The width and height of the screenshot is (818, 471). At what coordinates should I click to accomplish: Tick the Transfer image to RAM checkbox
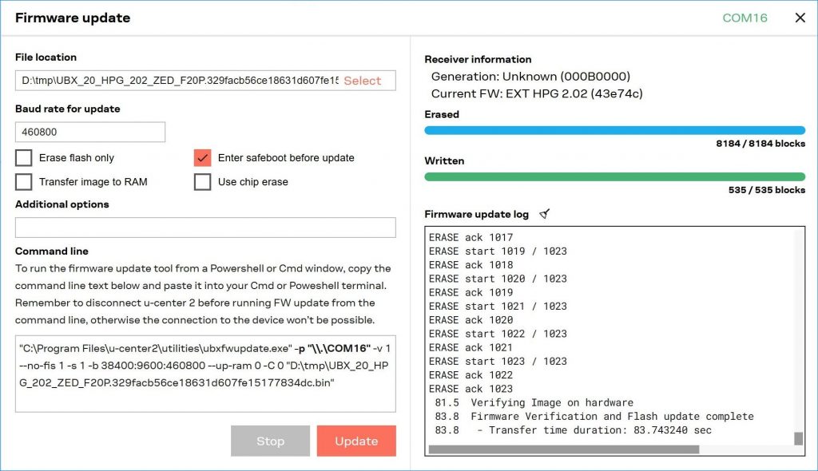coord(24,182)
